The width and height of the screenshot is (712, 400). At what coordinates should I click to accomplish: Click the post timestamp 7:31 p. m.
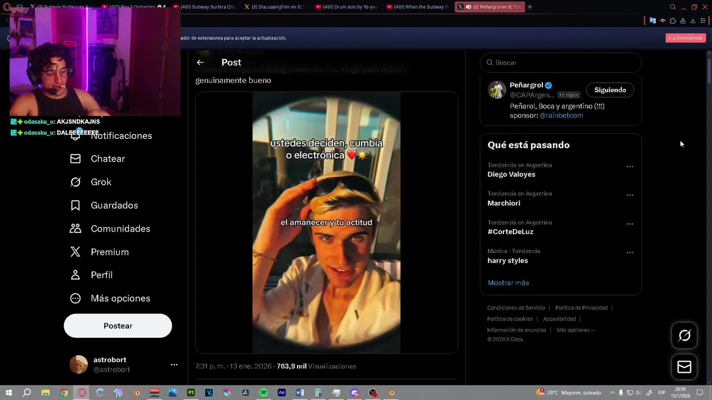click(x=209, y=366)
